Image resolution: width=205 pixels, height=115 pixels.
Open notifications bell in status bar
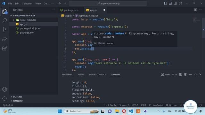[x=201, y=105]
